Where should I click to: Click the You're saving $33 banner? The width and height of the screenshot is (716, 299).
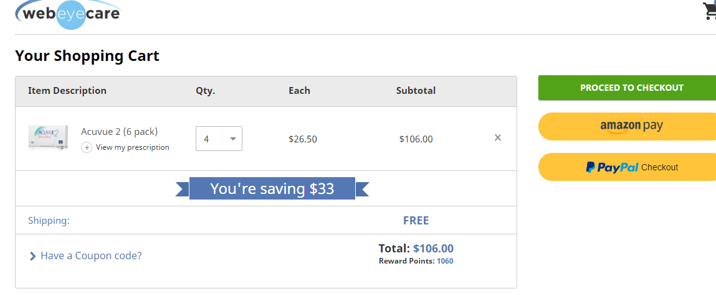click(272, 188)
